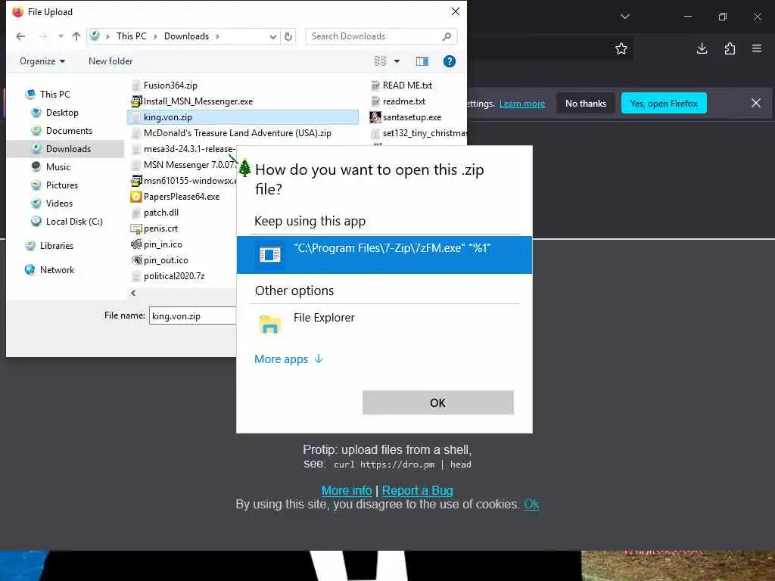Open More info link on page

347,490
